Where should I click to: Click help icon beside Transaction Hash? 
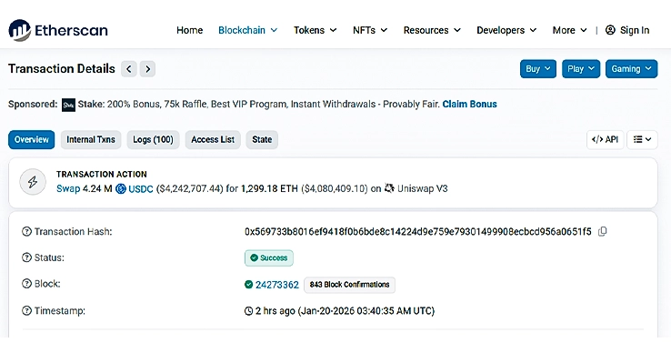pyautogui.click(x=26, y=232)
